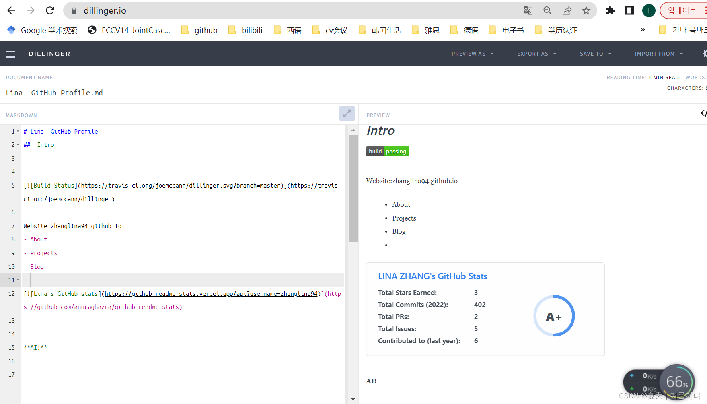
Task: Open the Dillinger hamburger sidebar menu
Action: [x=10, y=54]
